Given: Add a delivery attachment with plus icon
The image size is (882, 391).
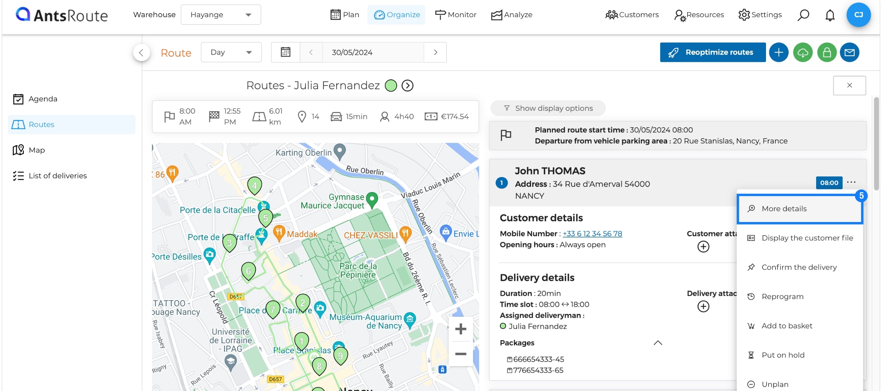Looking at the screenshot, I should (x=703, y=306).
